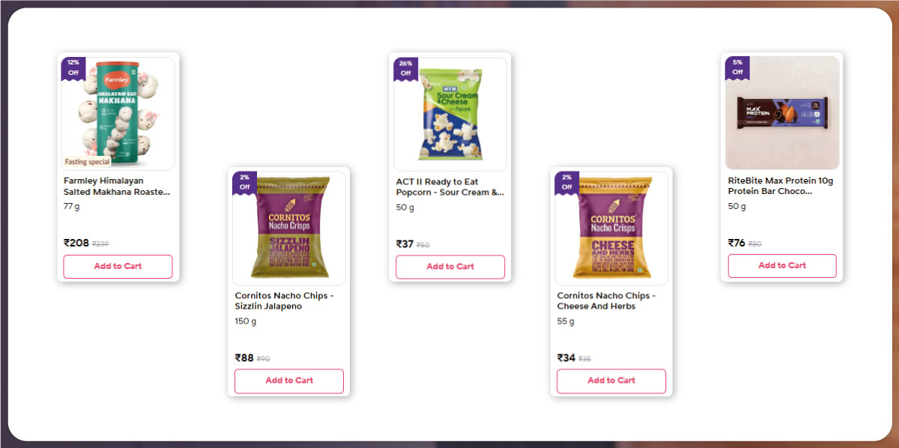The height and width of the screenshot is (448, 899).
Task: Open the RiteBite Max Protein bar image
Action: pyautogui.click(x=782, y=113)
